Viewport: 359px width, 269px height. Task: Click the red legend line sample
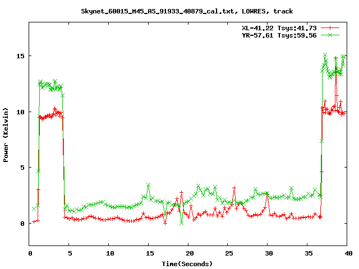pos(330,28)
